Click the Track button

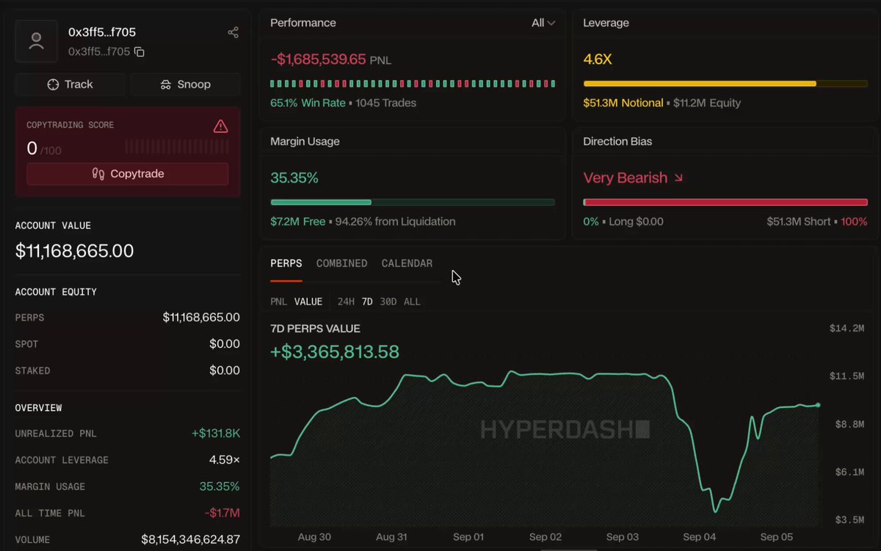[x=70, y=84]
